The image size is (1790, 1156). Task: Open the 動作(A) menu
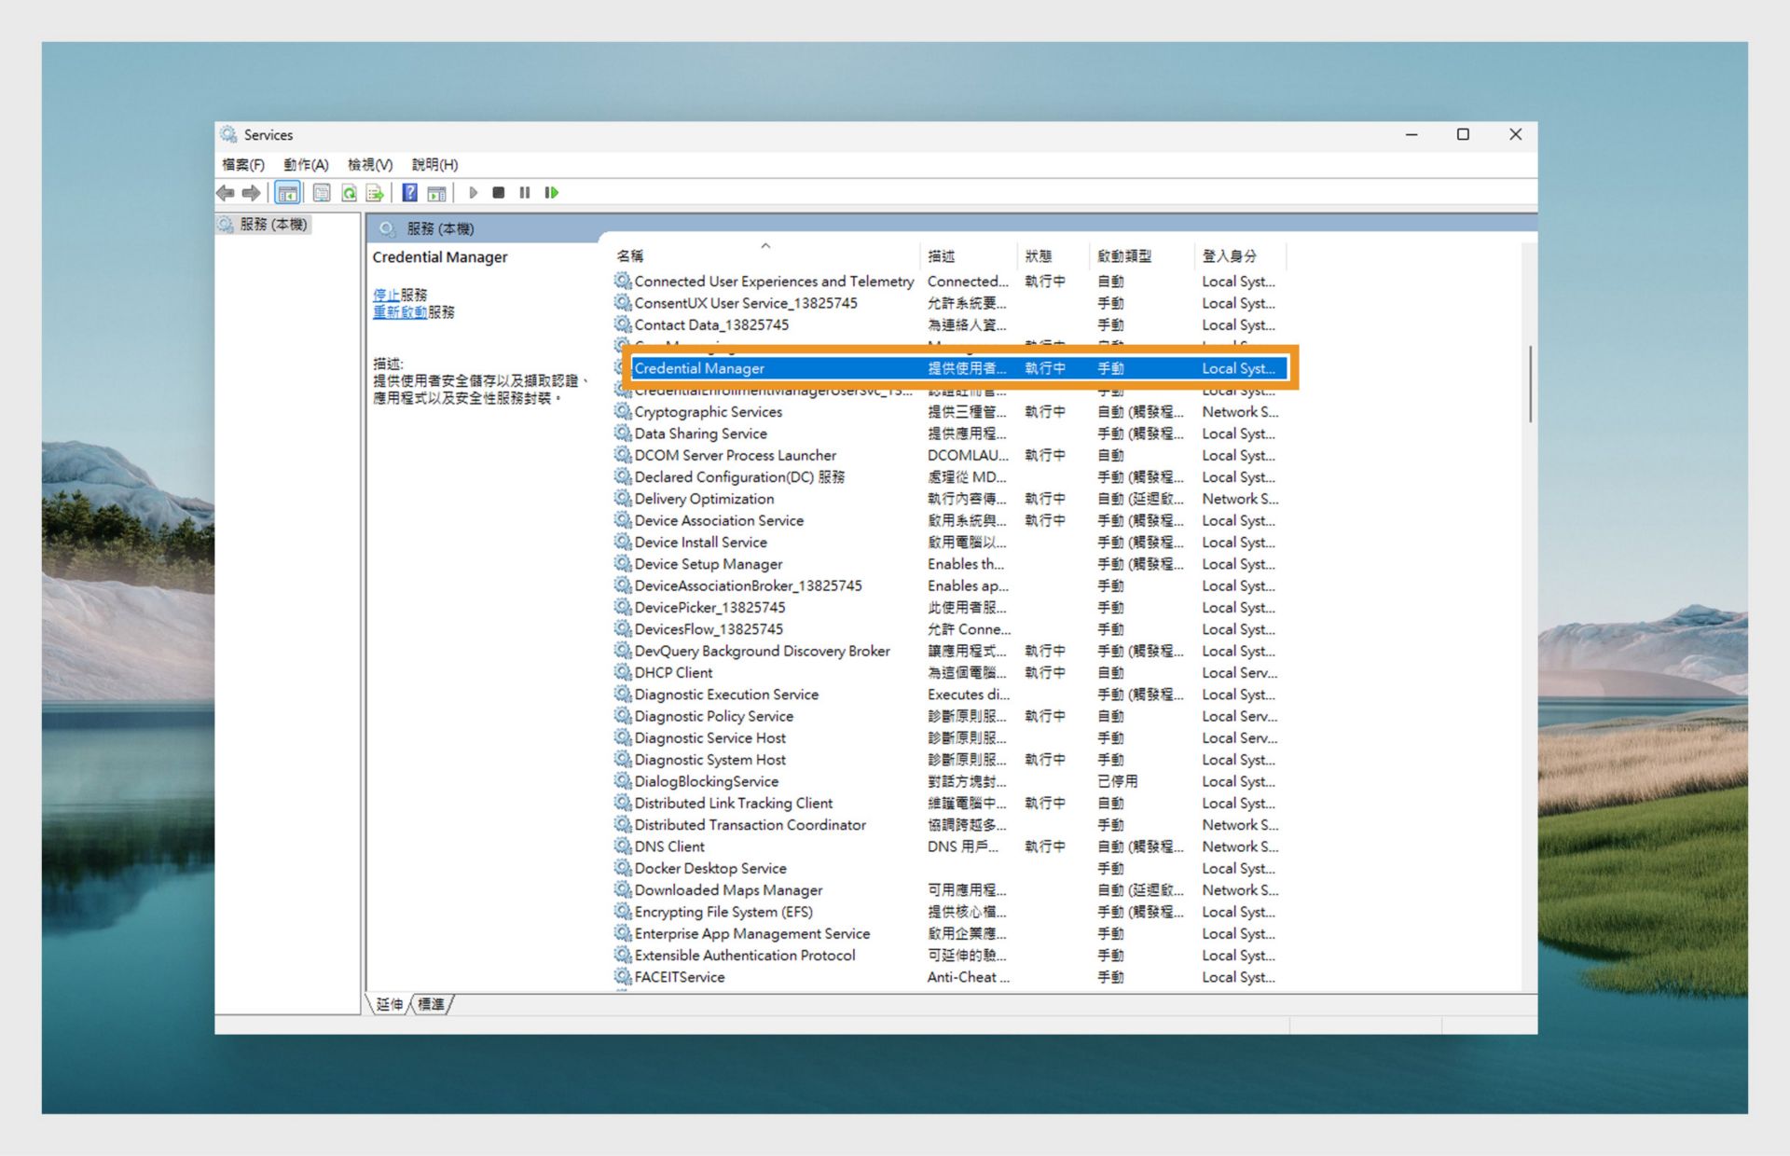point(306,164)
